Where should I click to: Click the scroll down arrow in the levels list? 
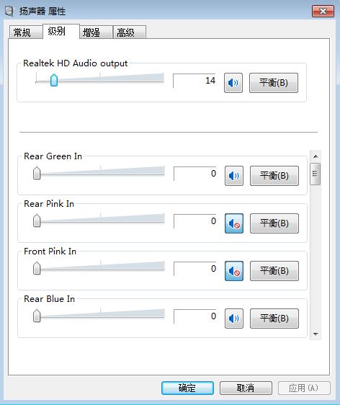(316, 334)
